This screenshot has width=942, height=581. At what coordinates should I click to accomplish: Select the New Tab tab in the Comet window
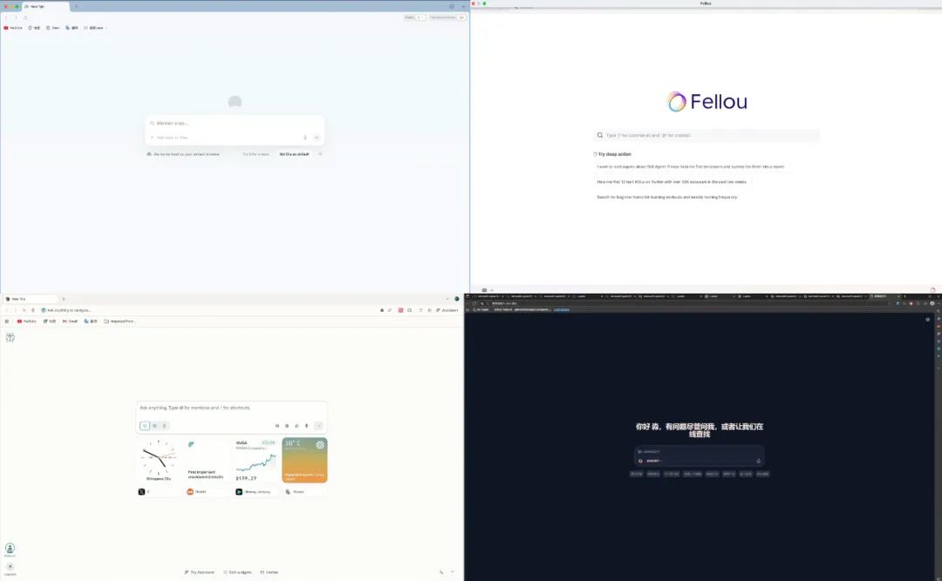coord(30,299)
